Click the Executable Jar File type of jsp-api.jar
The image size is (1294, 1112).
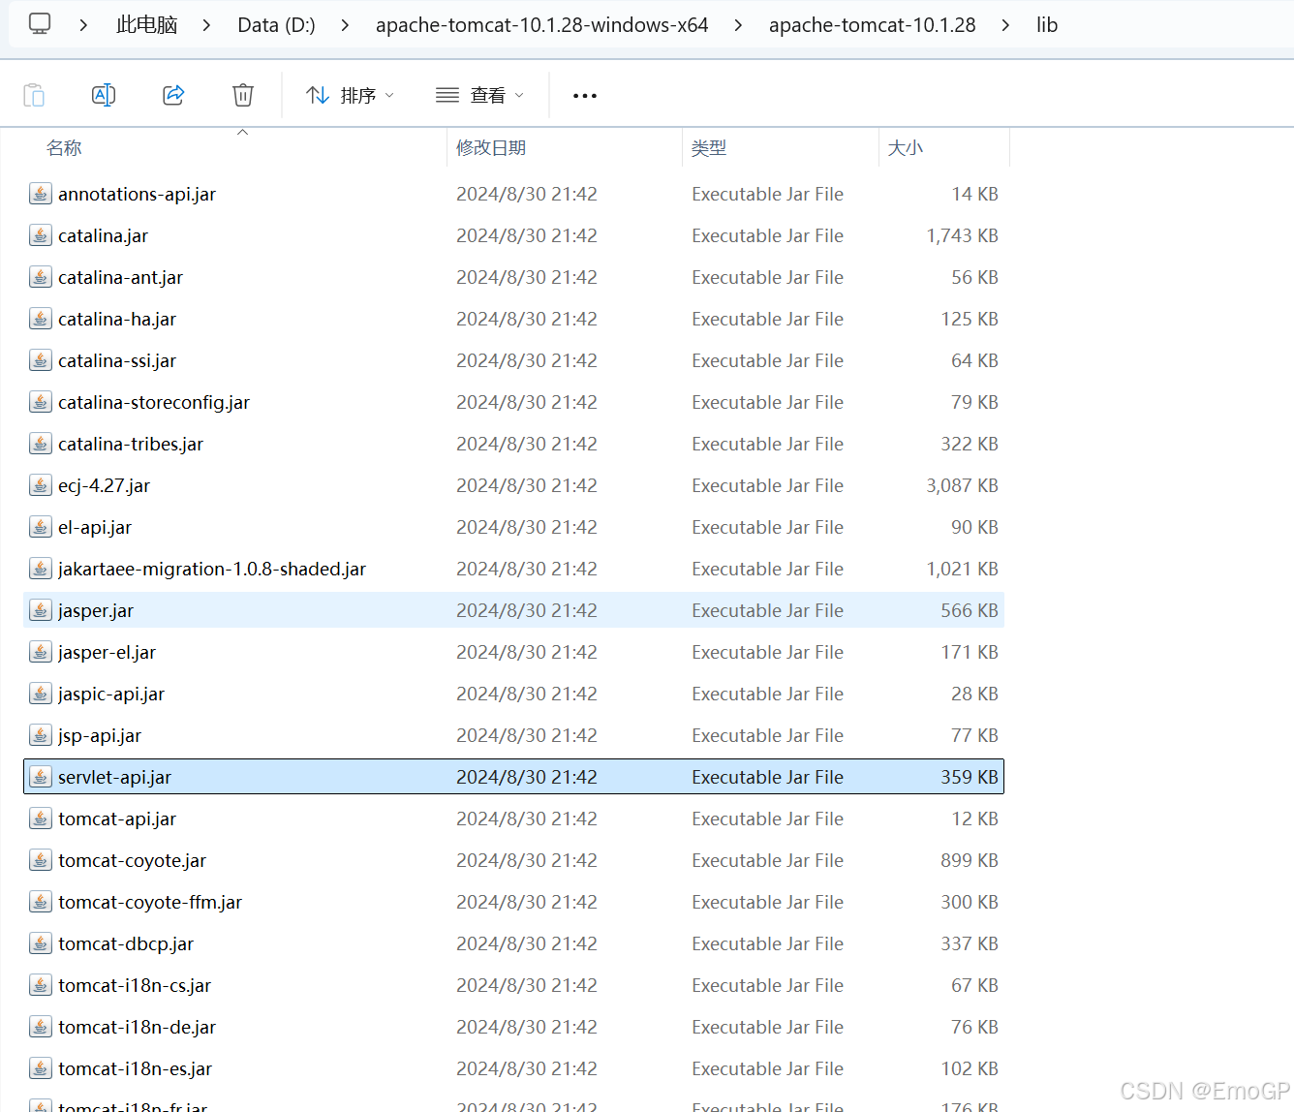(x=767, y=735)
